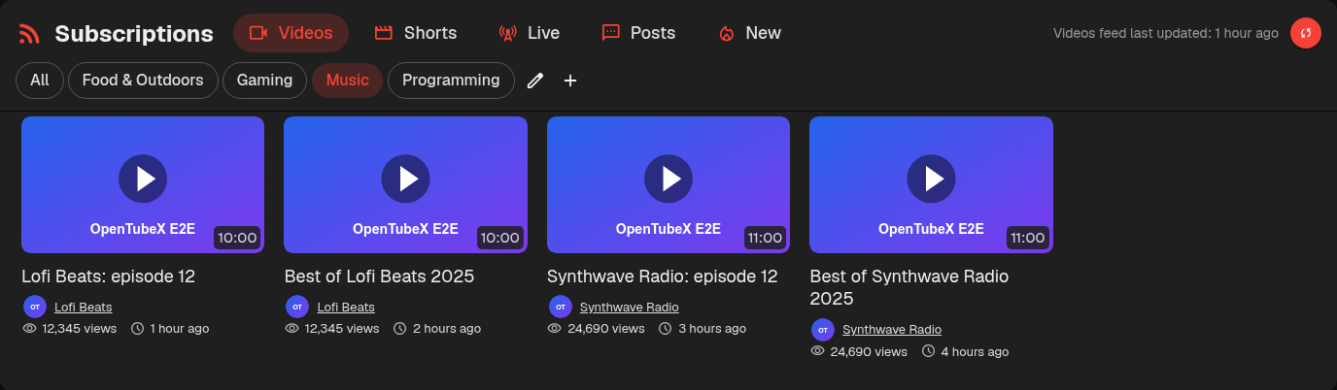Select the All group filter
Image resolution: width=1337 pixels, height=390 pixels.
pos(40,81)
